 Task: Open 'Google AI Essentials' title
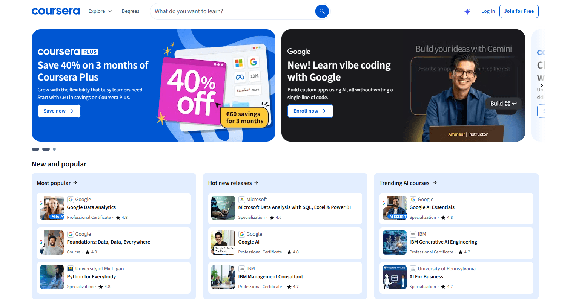click(x=432, y=207)
